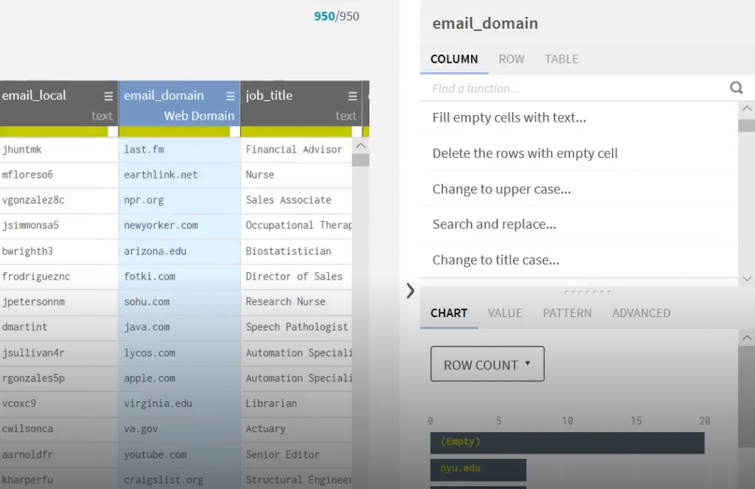This screenshot has width=755, height=489.
Task: Click cell vgonzalez8c
Action: (59, 200)
